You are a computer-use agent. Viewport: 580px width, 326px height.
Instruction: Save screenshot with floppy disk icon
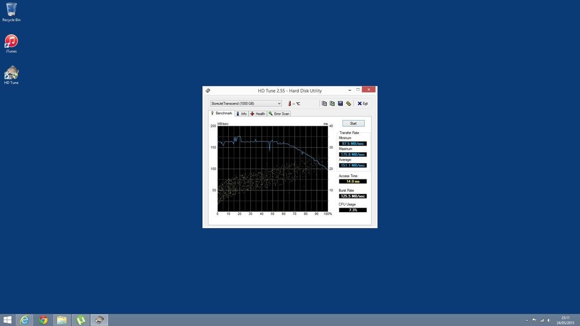340,104
